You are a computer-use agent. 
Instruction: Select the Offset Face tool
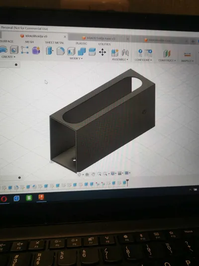click(92, 52)
